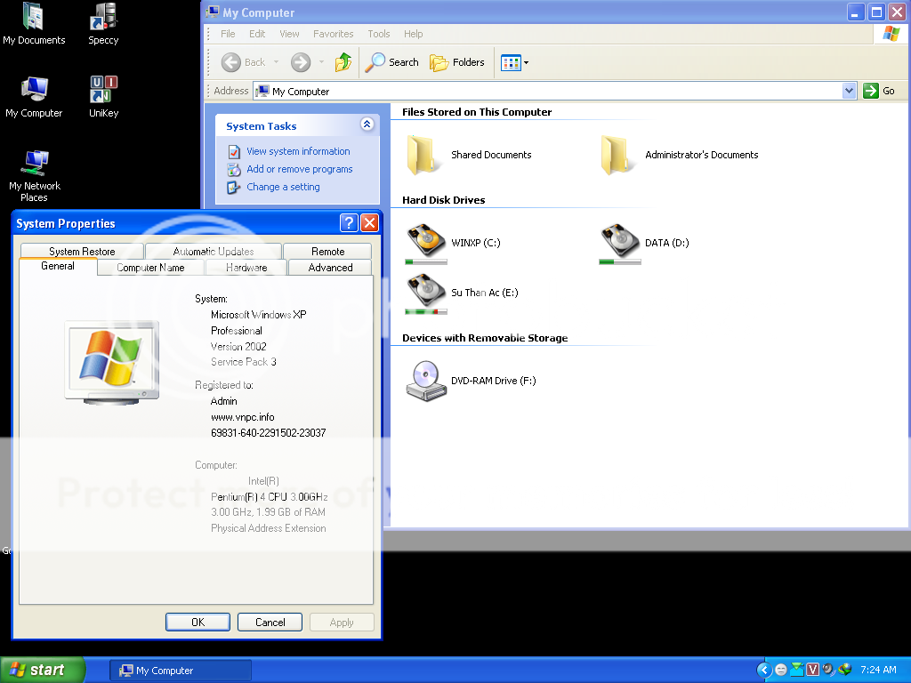Click View system information link
The width and height of the screenshot is (911, 683).
pos(298,151)
